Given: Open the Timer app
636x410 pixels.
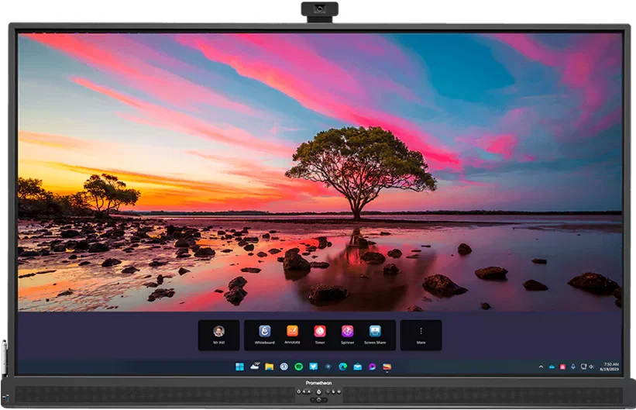Looking at the screenshot, I should click(320, 334).
